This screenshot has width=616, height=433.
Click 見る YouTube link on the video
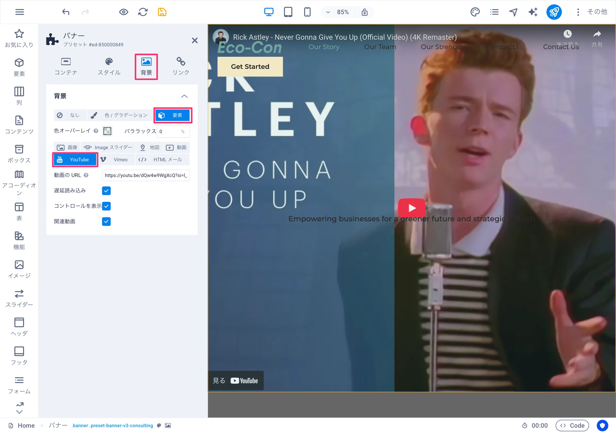pos(236,381)
